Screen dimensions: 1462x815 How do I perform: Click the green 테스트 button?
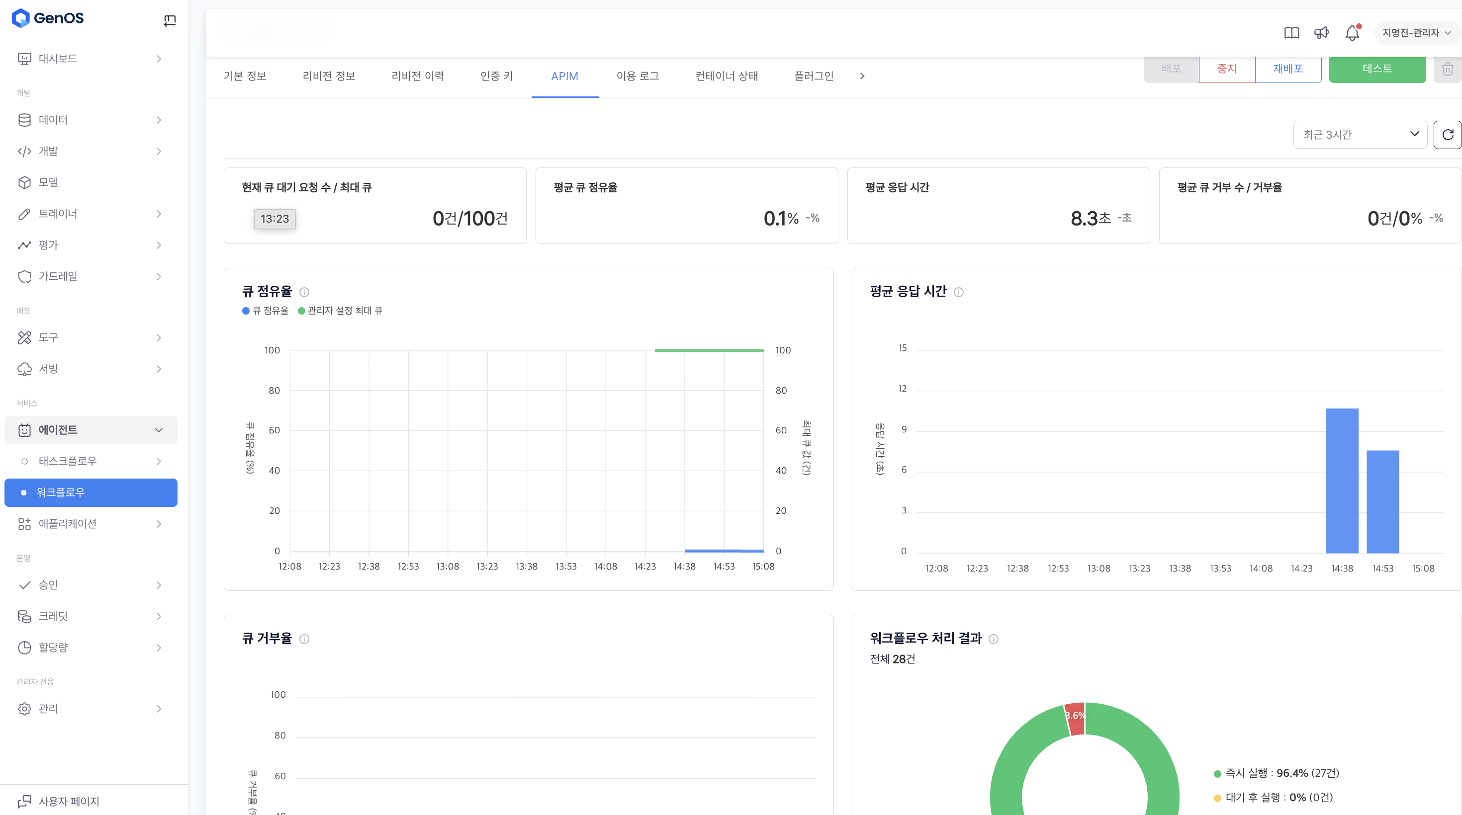(x=1377, y=69)
